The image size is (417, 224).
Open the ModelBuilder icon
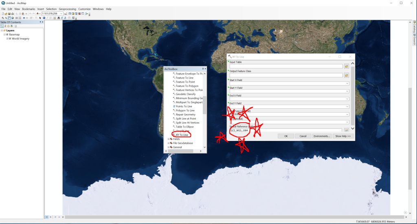[x=87, y=13]
